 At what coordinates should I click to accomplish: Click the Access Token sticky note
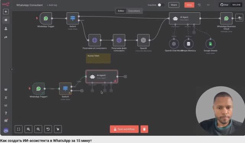click(x=98, y=59)
